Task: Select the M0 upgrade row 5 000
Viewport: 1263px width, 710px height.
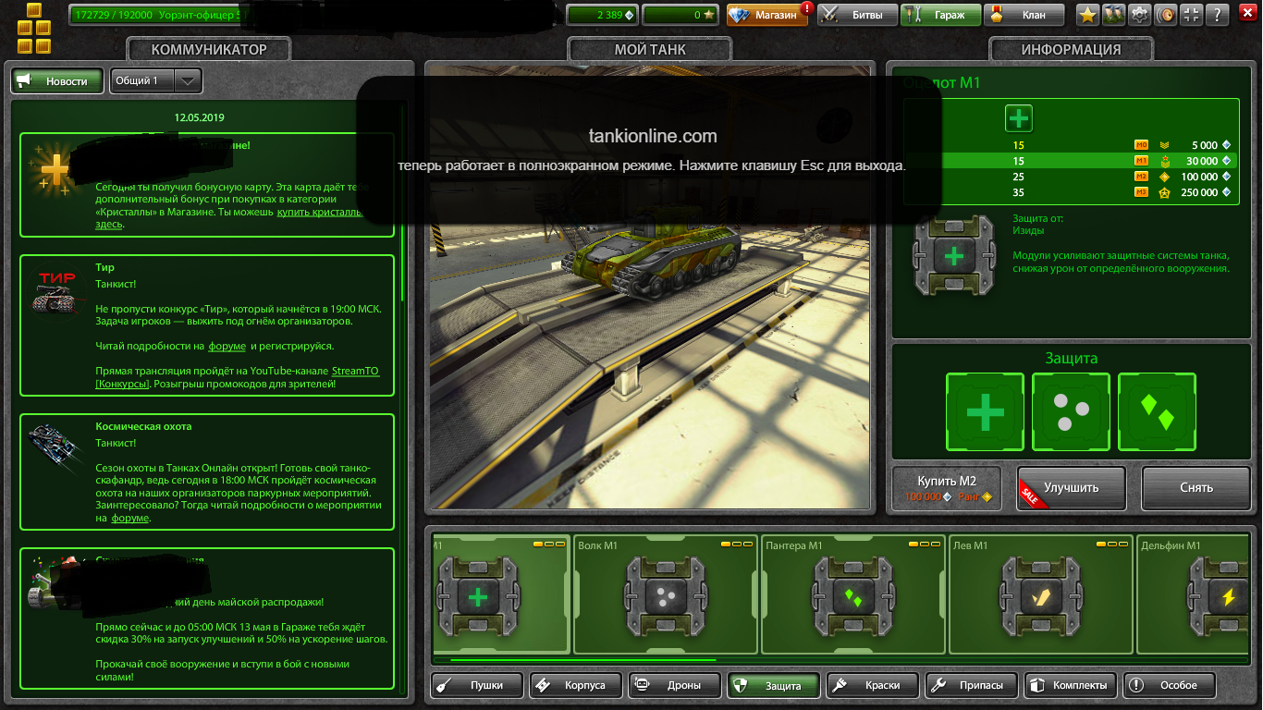Action: [x=1071, y=145]
